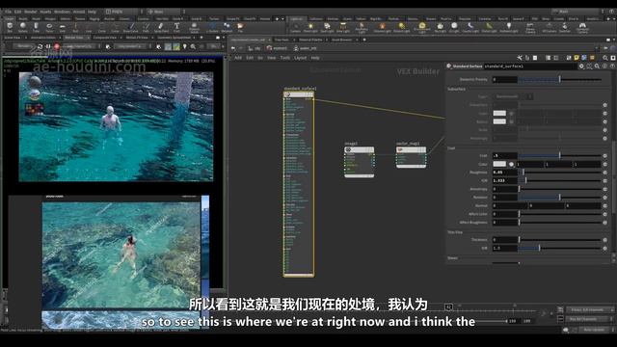Screen dimensions: 617x347
Task: Add an Ambient Light from the shelf
Action: 509,27
